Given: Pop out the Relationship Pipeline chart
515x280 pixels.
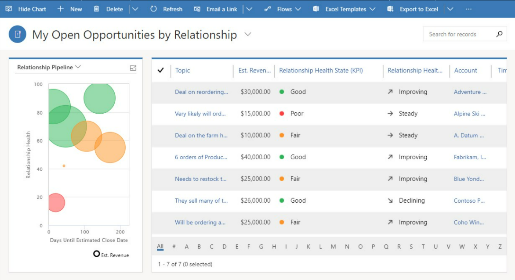Looking at the screenshot, I should (x=133, y=68).
